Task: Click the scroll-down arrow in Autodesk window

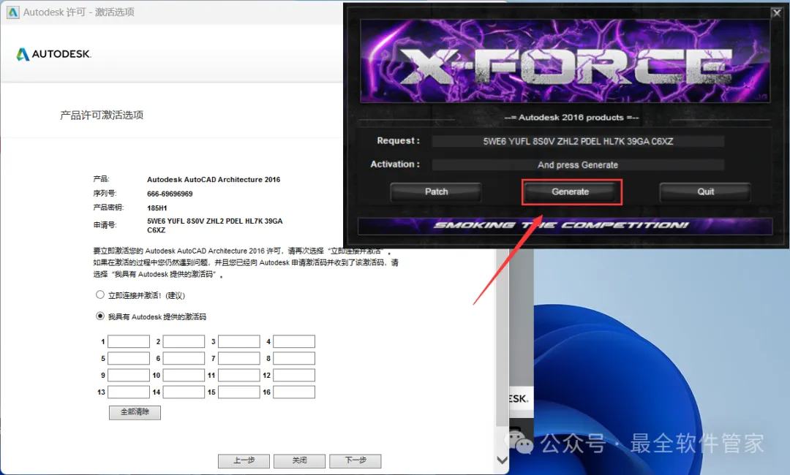Action: pos(502,460)
